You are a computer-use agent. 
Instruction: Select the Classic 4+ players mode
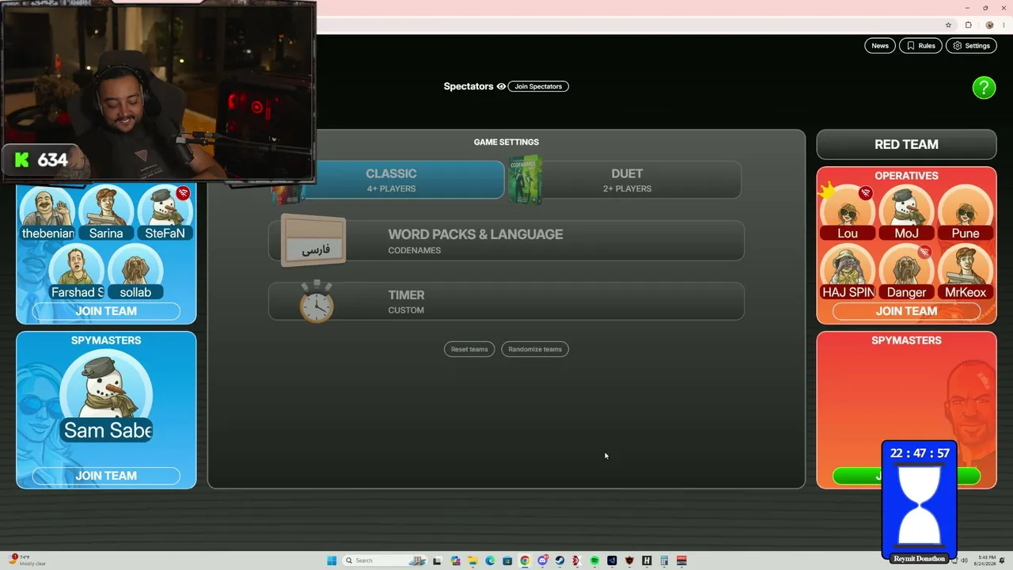391,180
